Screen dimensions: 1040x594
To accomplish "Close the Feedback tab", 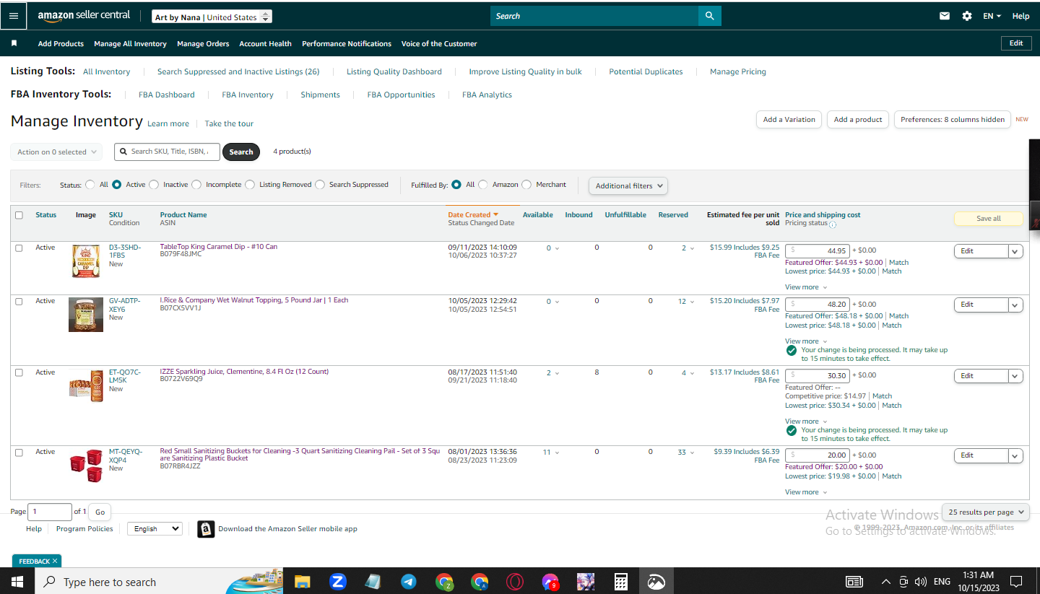I will [x=55, y=561].
